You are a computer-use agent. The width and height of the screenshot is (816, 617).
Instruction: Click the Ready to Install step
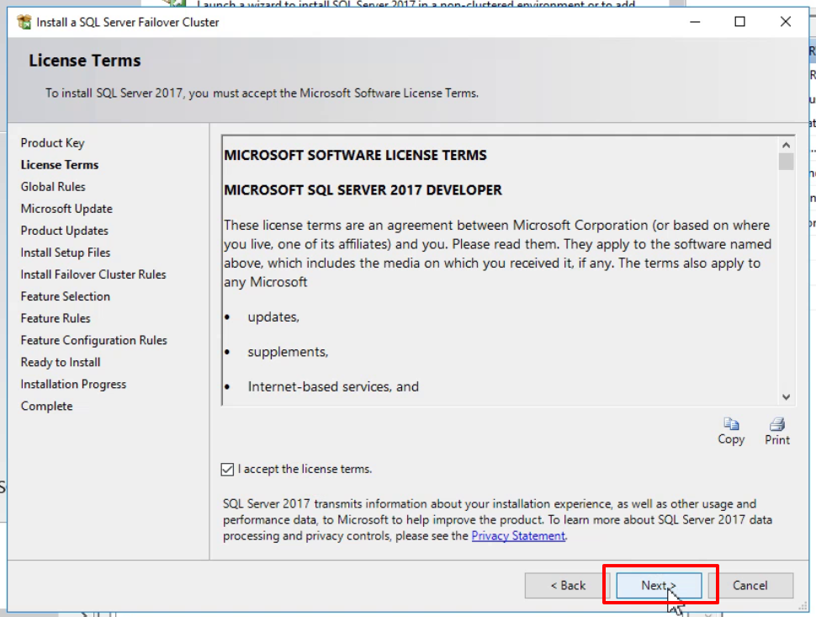point(61,362)
